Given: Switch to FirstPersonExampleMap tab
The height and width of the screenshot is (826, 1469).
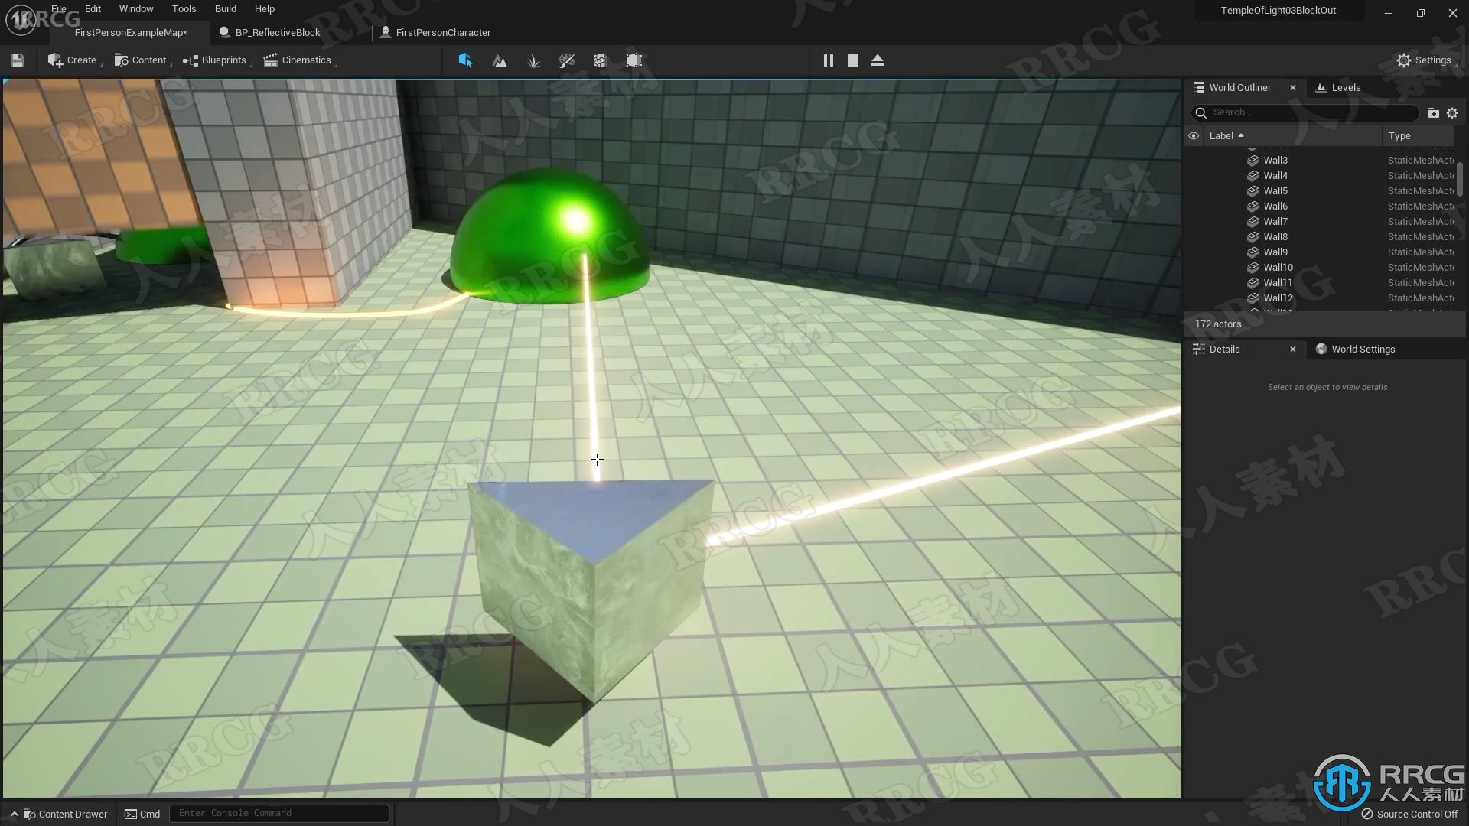Looking at the screenshot, I should [x=131, y=32].
